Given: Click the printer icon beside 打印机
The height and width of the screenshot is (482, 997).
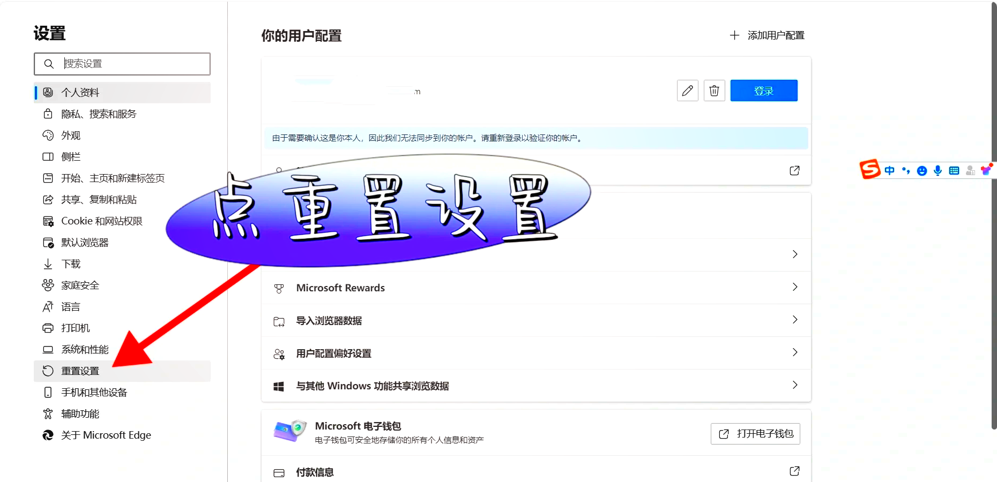Looking at the screenshot, I should click(x=48, y=328).
